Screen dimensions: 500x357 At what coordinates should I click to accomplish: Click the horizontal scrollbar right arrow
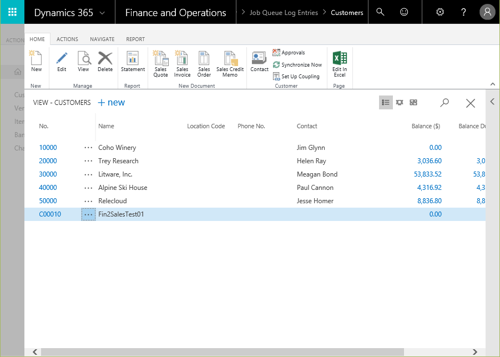(x=475, y=352)
